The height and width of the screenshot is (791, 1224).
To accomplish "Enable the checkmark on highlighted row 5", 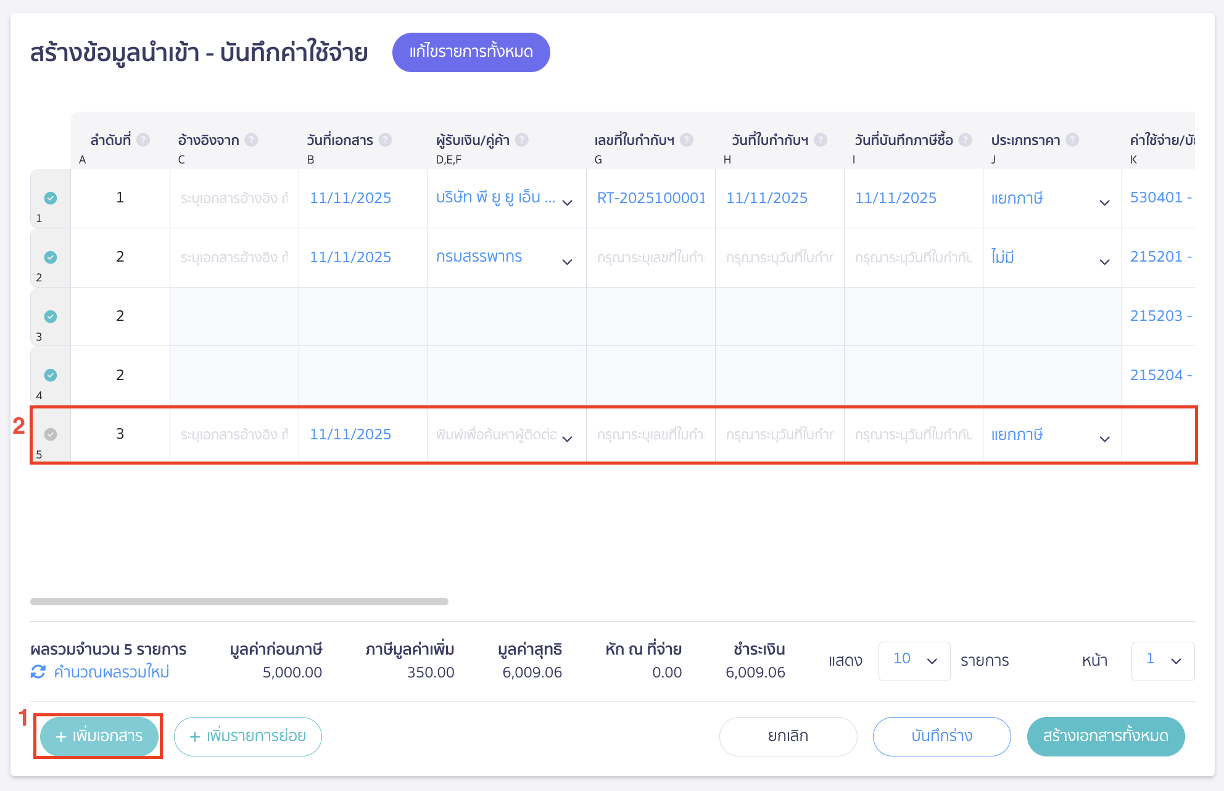I will [51, 434].
